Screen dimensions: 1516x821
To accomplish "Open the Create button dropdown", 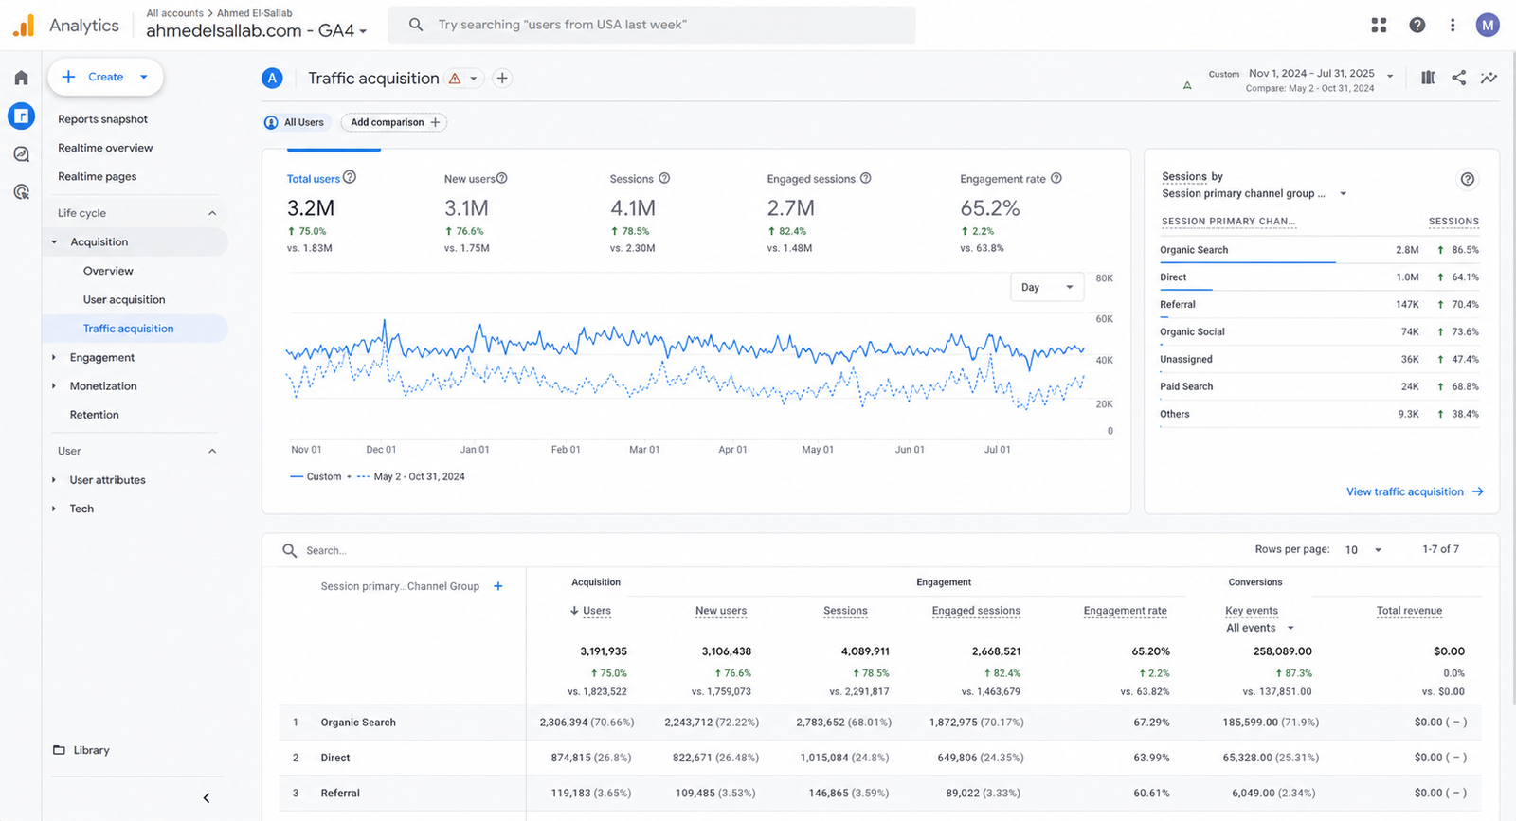I will (144, 77).
